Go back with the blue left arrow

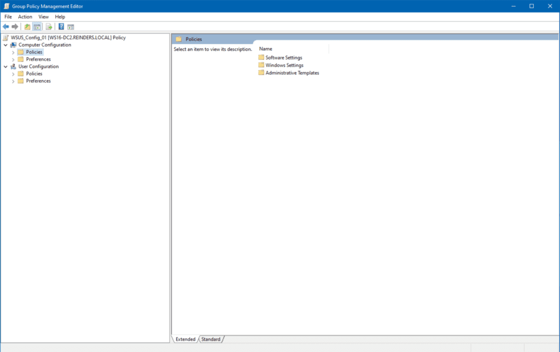[x=5, y=27]
